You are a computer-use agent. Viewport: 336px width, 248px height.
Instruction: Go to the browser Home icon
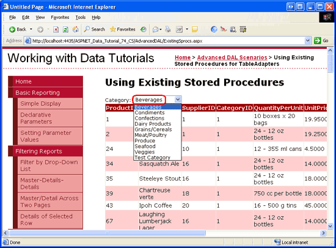click(75, 29)
